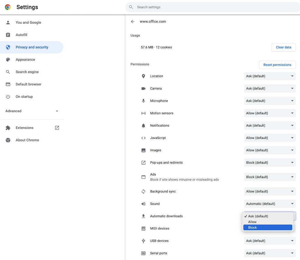Open the Ads permission dropdown

pyautogui.click(x=270, y=177)
